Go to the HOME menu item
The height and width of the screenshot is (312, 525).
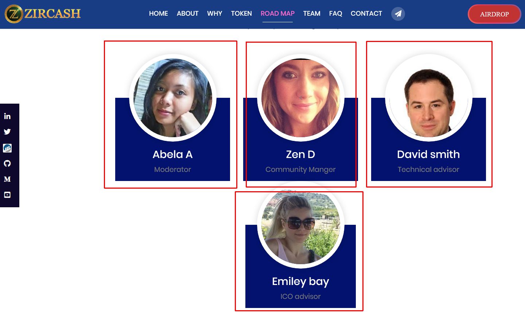tap(159, 14)
